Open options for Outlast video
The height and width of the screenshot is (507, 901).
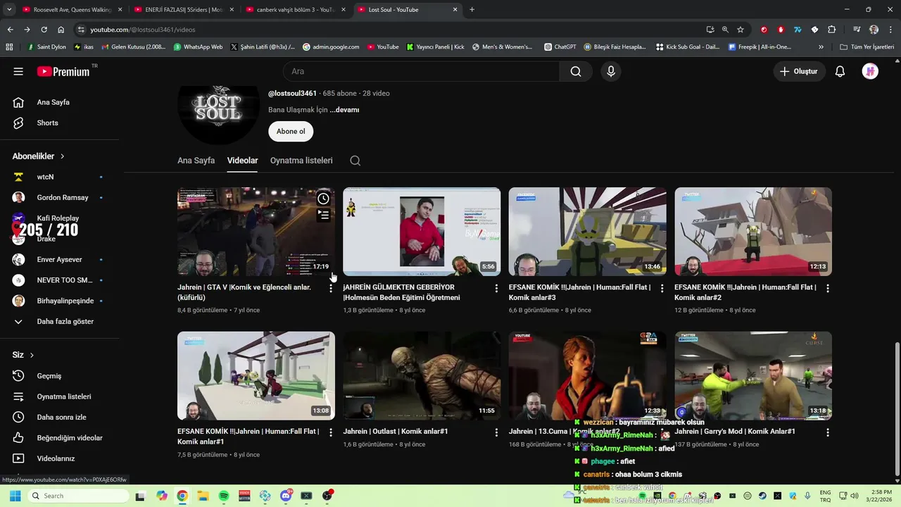pos(496,432)
